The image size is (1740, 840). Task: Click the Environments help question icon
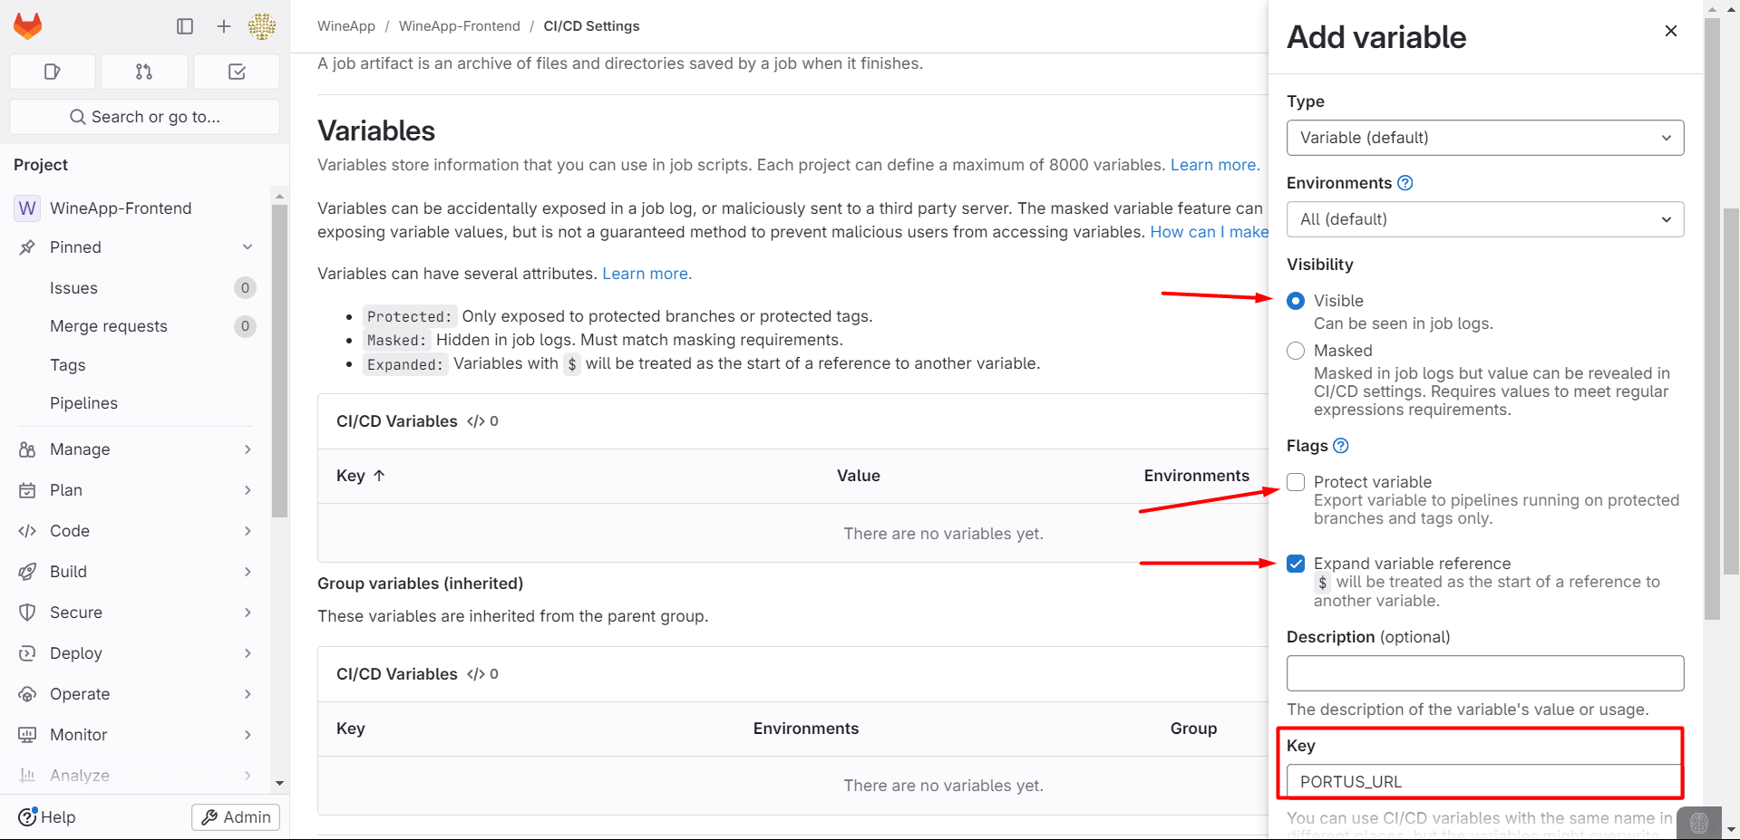1405,183
